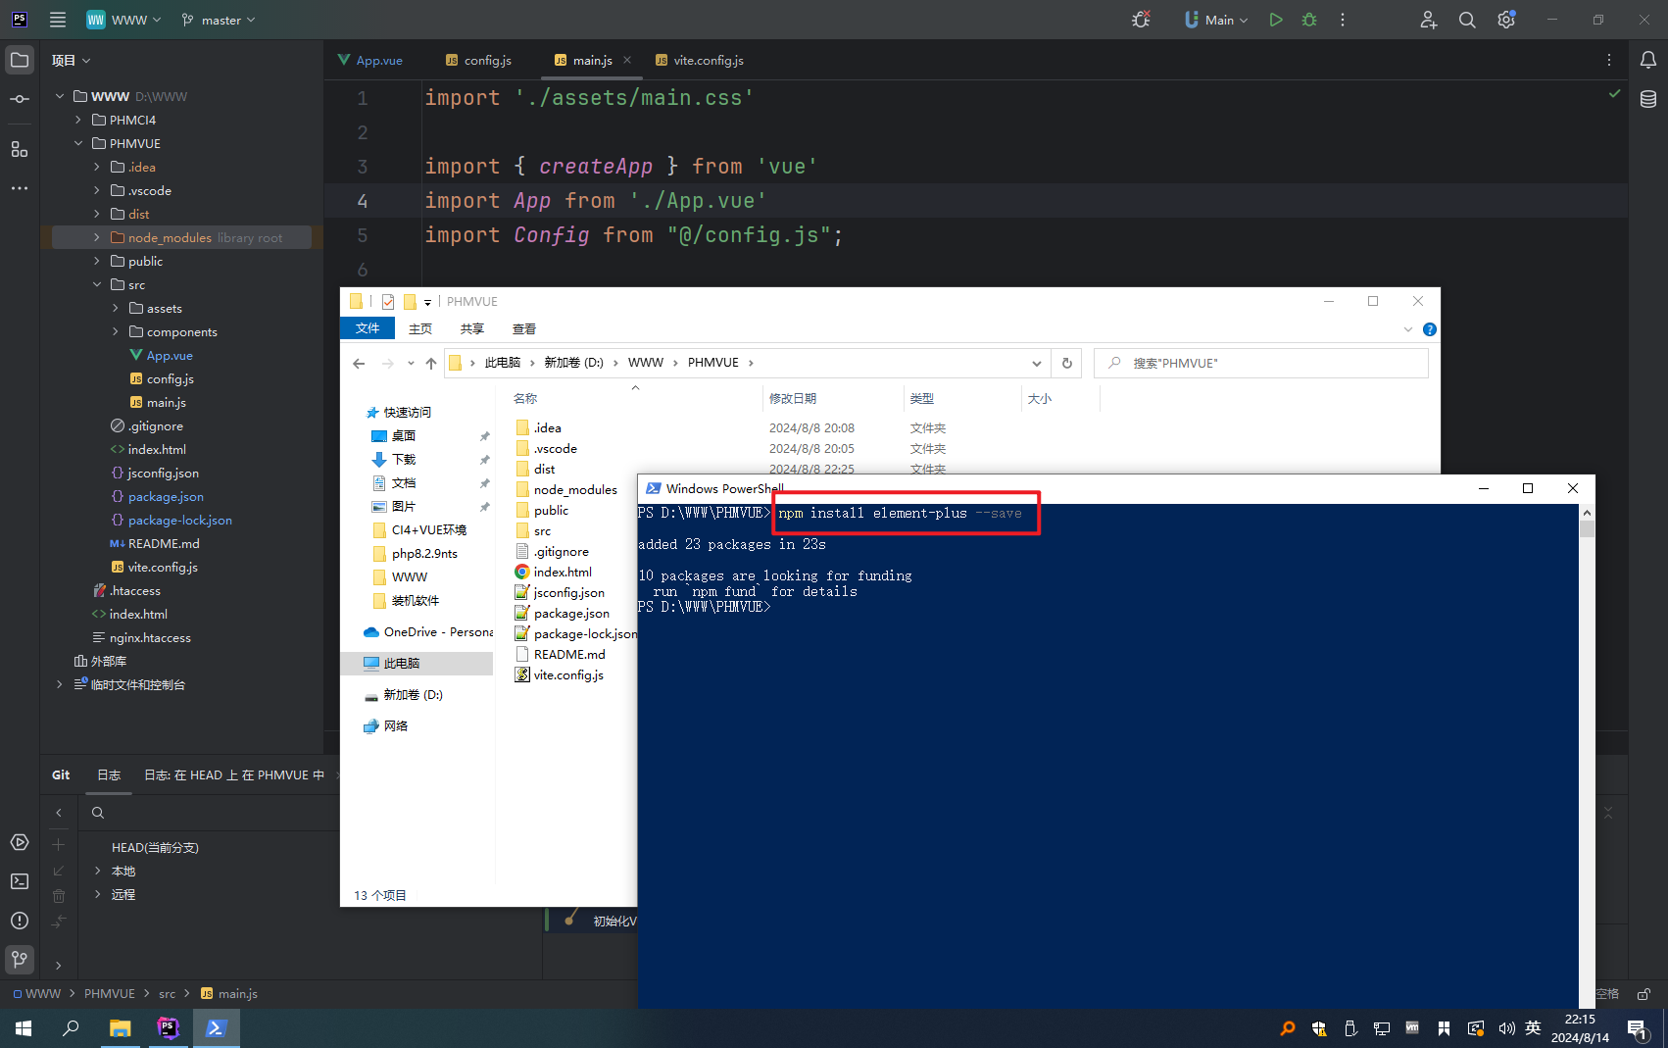Open the 共享 ribbon tab in Explorer
The image size is (1668, 1048).
pyautogui.click(x=472, y=328)
